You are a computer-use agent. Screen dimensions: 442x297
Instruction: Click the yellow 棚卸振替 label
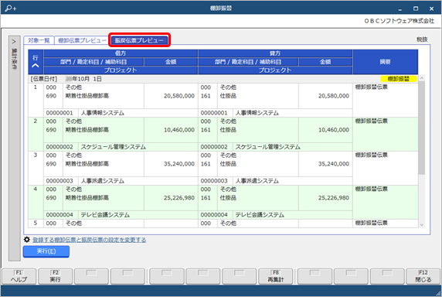[398, 79]
